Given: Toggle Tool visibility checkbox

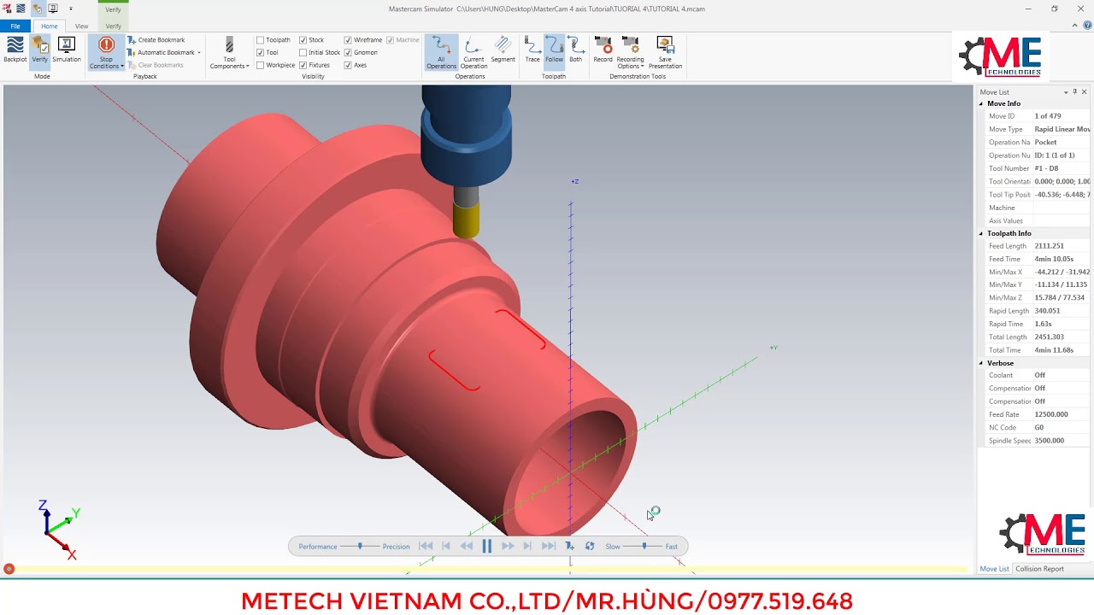Looking at the screenshot, I should point(261,53).
